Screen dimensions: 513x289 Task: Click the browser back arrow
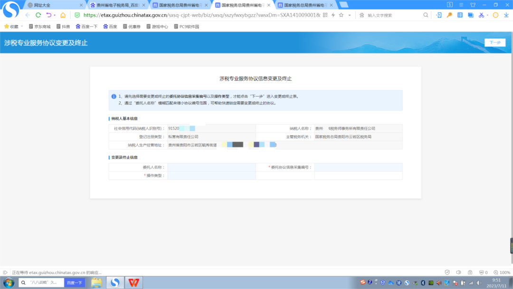click(28, 15)
